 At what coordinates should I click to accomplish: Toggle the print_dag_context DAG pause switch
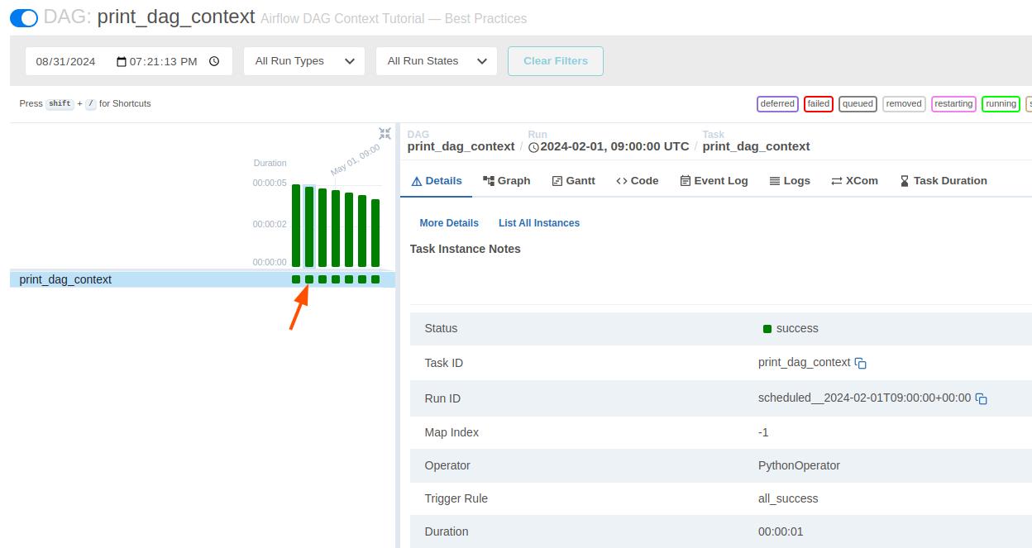[x=24, y=18]
